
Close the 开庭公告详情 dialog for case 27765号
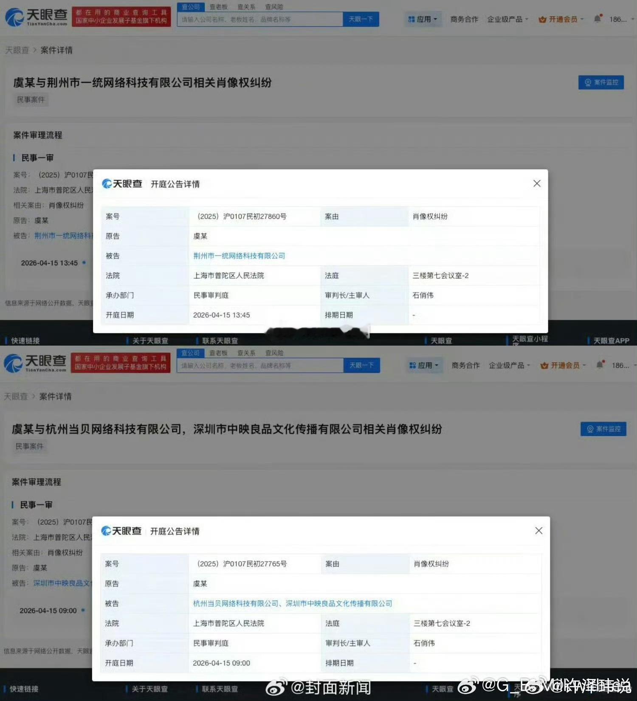pos(538,531)
